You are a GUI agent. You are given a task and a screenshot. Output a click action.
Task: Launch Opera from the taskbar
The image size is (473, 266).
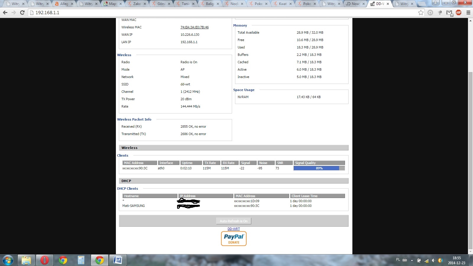click(44, 260)
